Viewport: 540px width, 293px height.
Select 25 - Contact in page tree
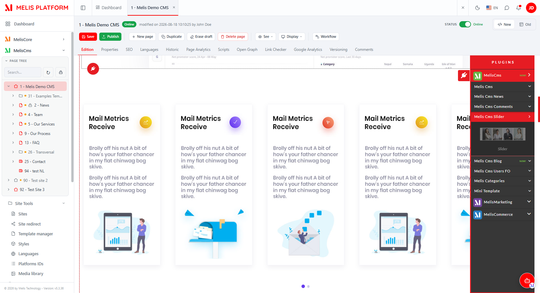35,162
